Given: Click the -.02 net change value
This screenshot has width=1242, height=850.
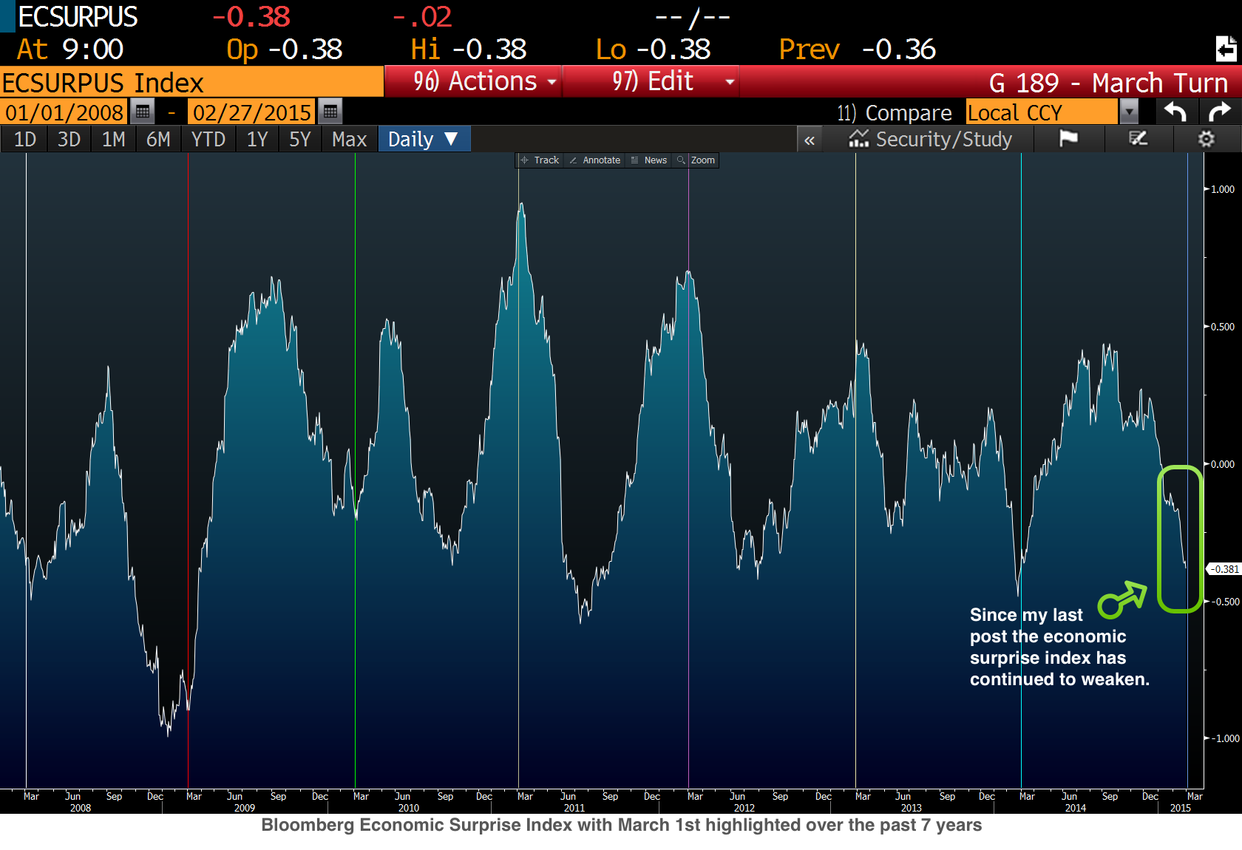Looking at the screenshot, I should 422,17.
